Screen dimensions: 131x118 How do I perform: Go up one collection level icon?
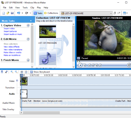point(115,13)
